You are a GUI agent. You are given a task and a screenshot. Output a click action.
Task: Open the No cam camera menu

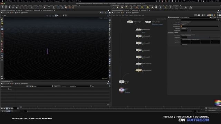(x=106, y=18)
